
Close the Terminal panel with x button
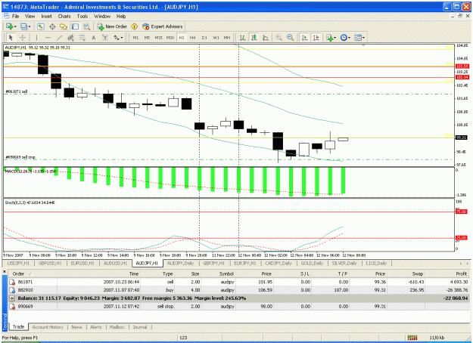pos(5,272)
